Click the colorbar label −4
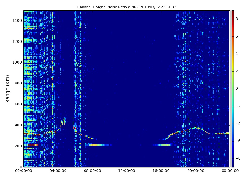 (238, 124)
